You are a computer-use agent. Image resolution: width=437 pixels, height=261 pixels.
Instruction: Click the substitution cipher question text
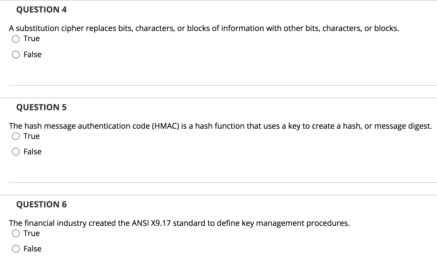204,28
